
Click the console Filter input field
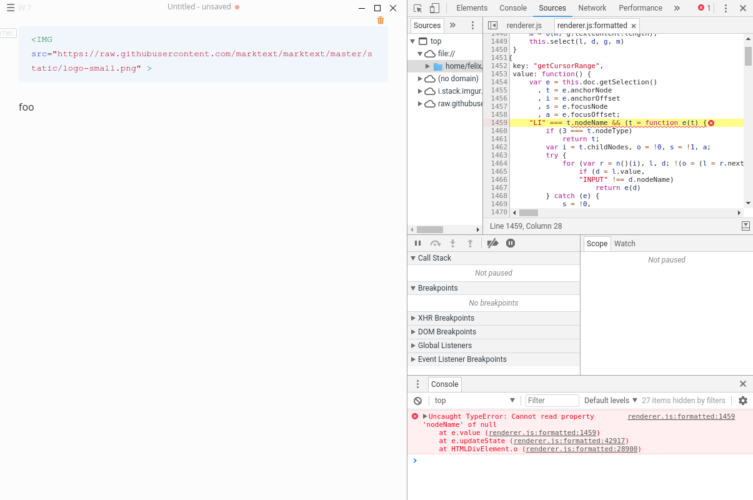coord(552,401)
